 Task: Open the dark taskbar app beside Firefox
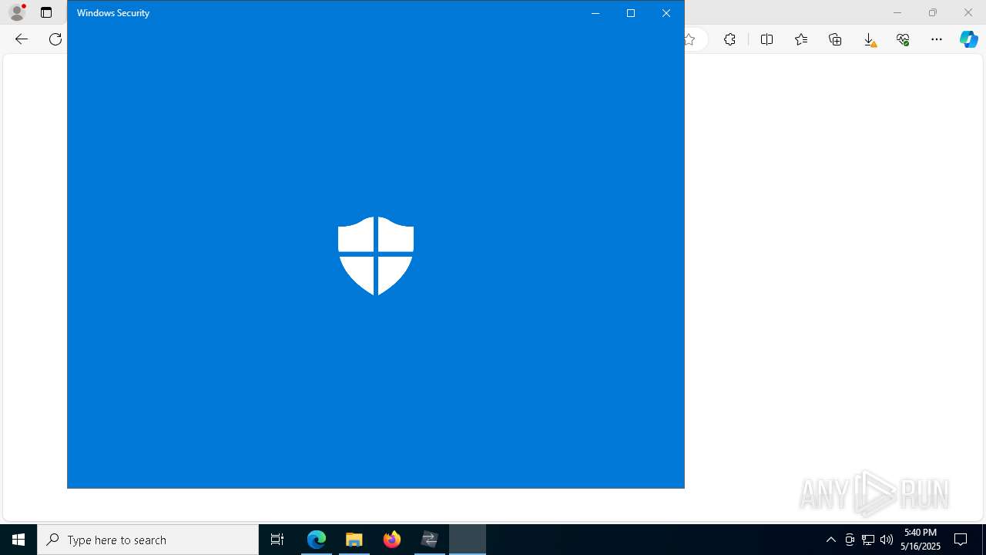point(430,540)
